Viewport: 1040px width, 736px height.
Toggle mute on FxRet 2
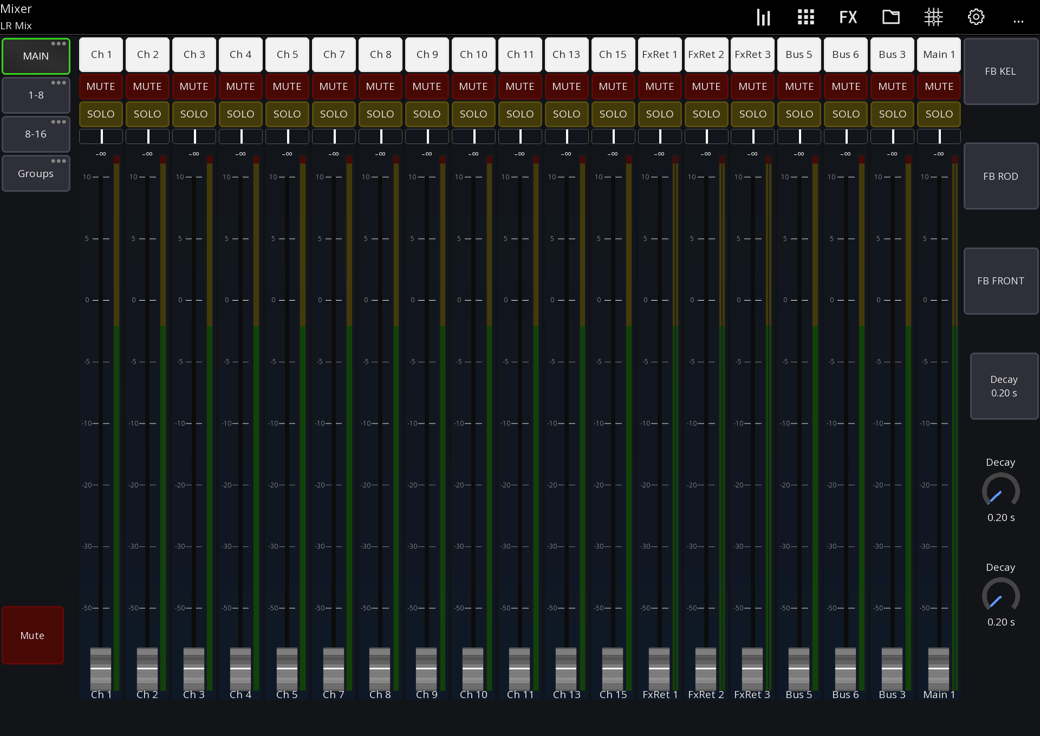[x=706, y=86]
